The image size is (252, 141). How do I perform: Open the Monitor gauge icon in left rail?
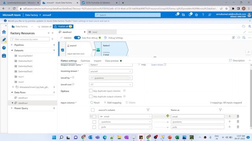[x=4, y=48]
